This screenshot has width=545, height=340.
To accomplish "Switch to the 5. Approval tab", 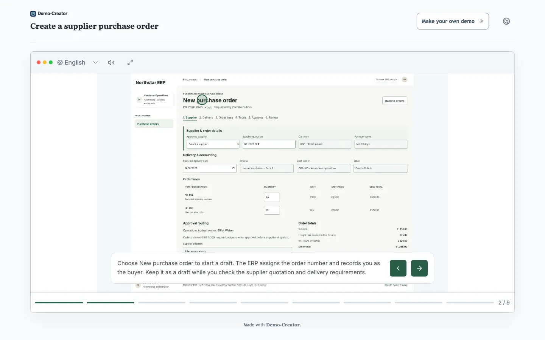I will [256, 117].
